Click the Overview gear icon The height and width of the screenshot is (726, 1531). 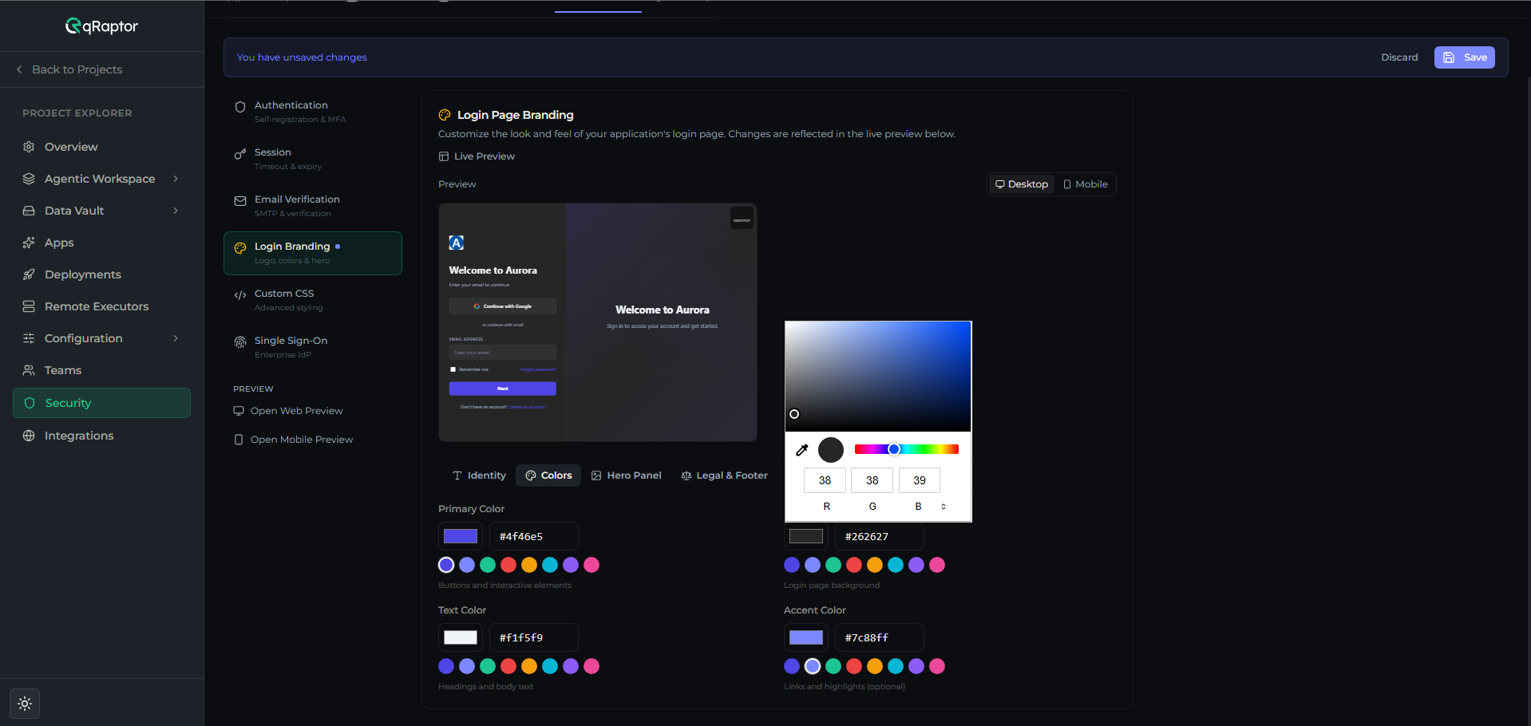point(29,147)
